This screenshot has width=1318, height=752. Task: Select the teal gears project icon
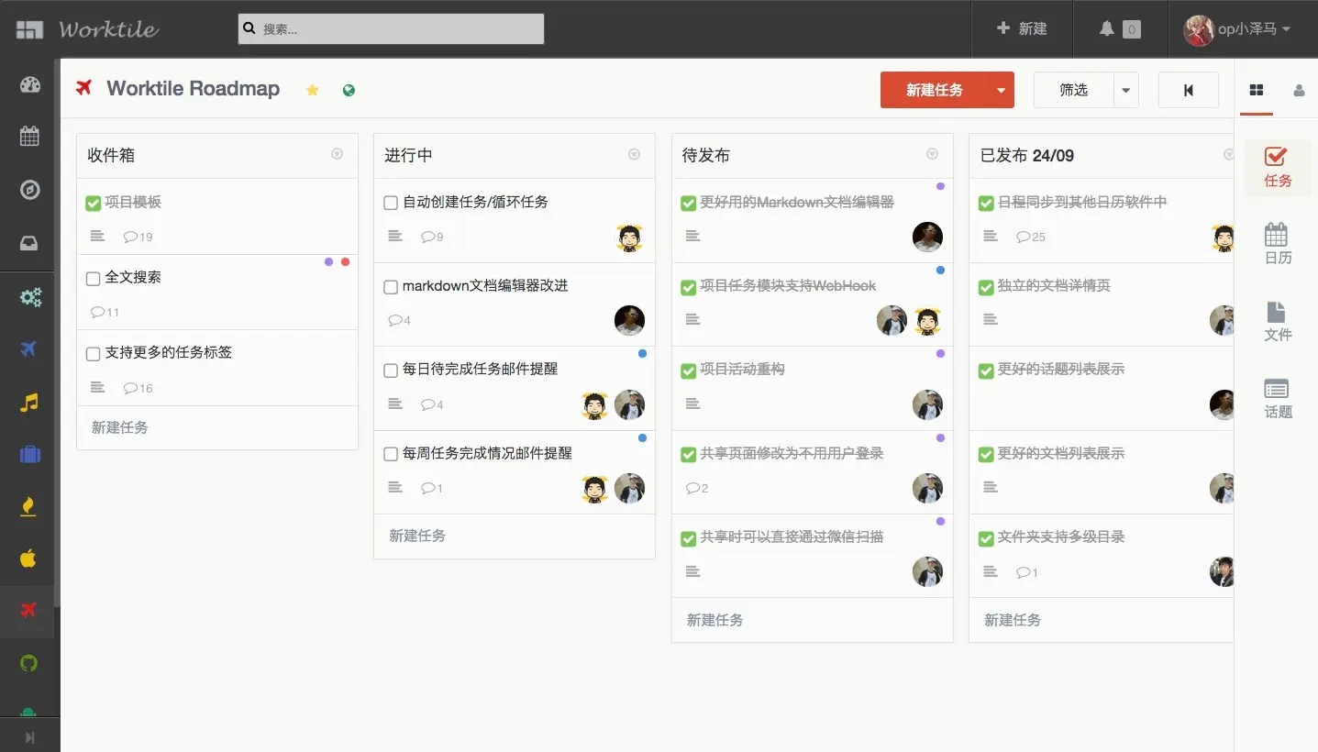30,297
